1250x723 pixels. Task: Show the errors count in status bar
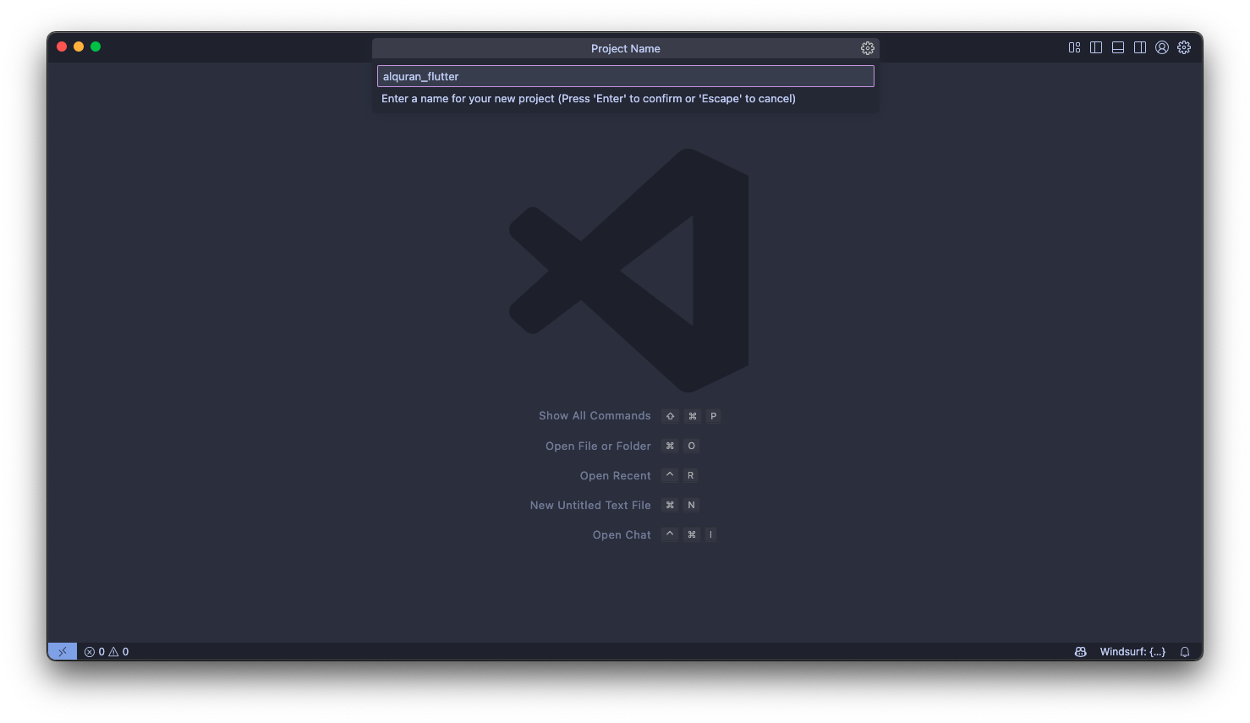pos(95,652)
